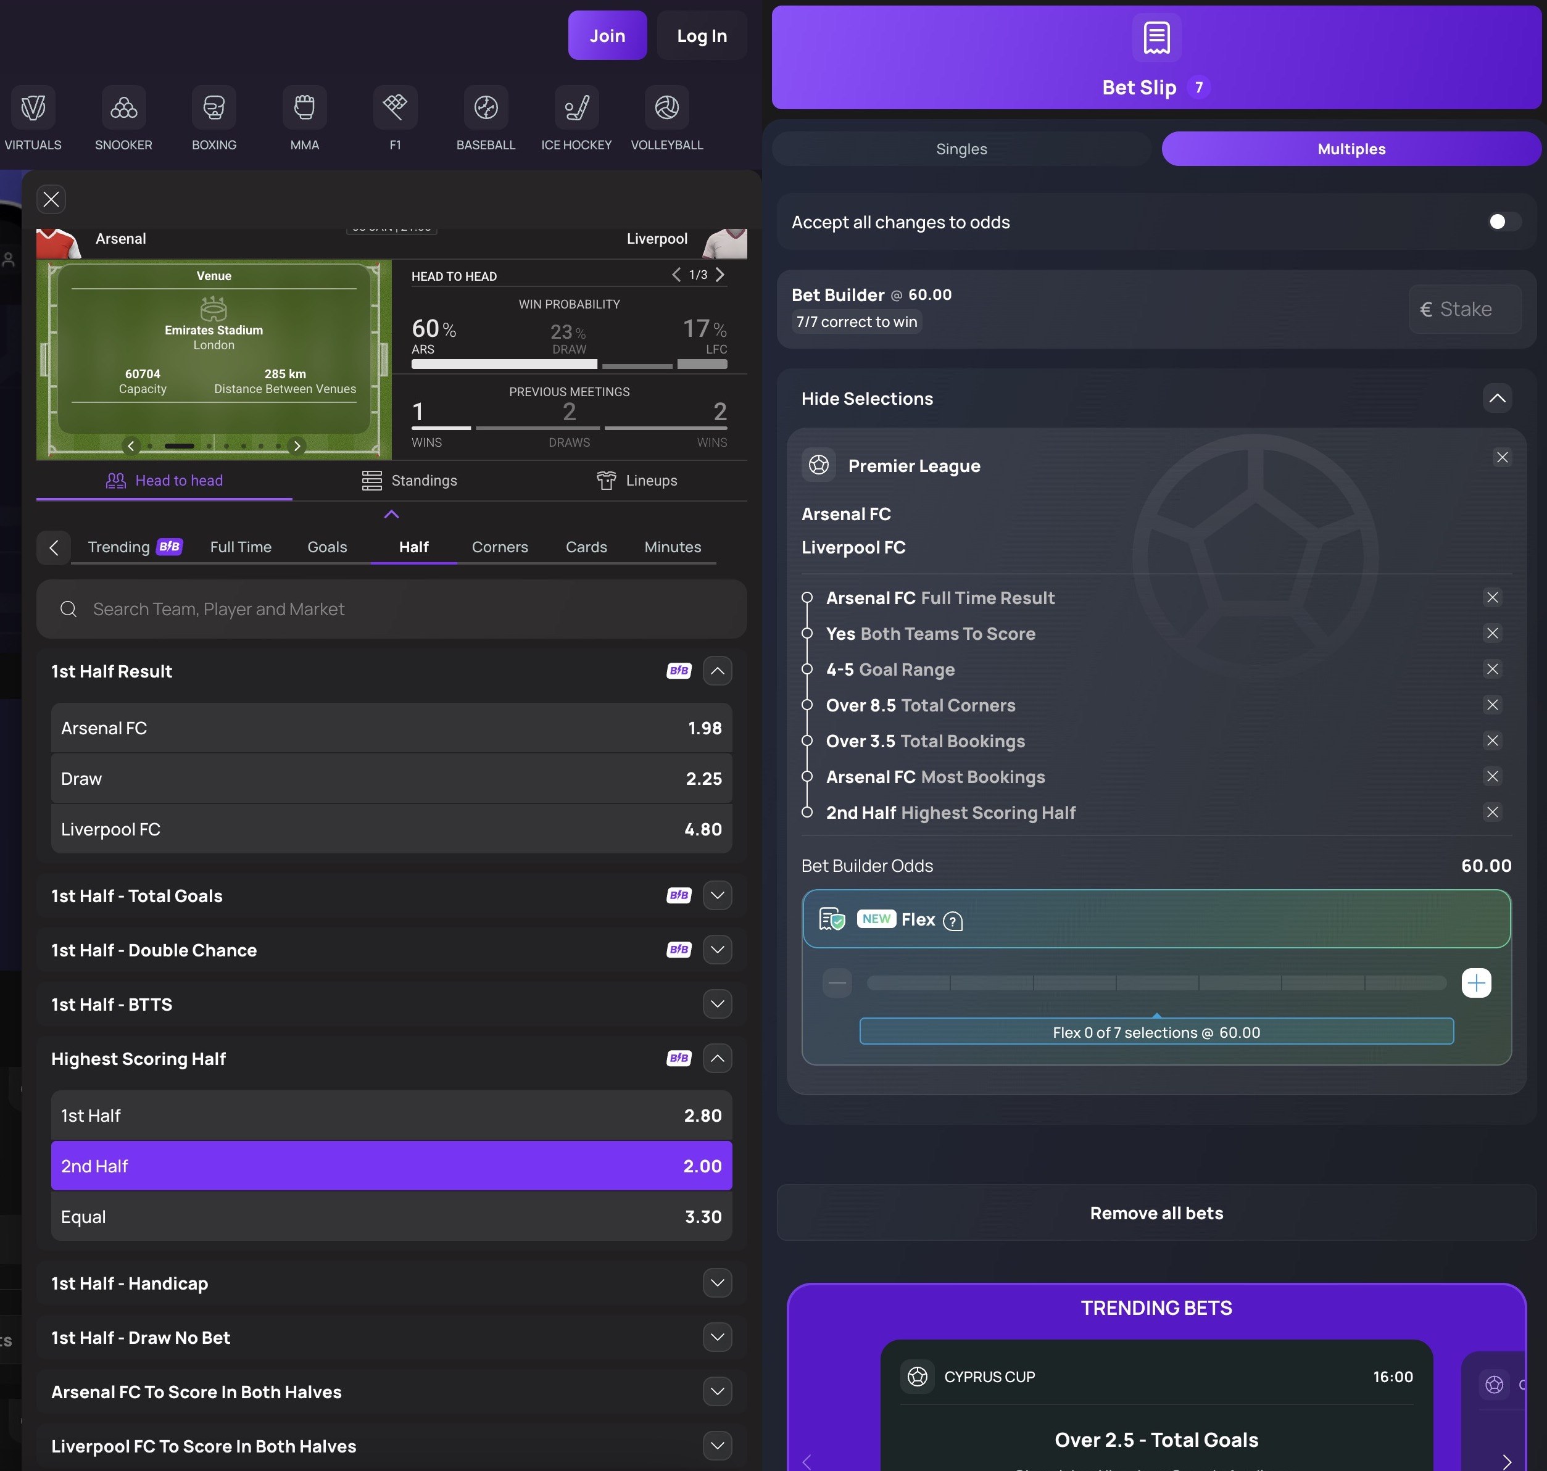
Task: Switch to the Corners market tab
Action: 499,547
